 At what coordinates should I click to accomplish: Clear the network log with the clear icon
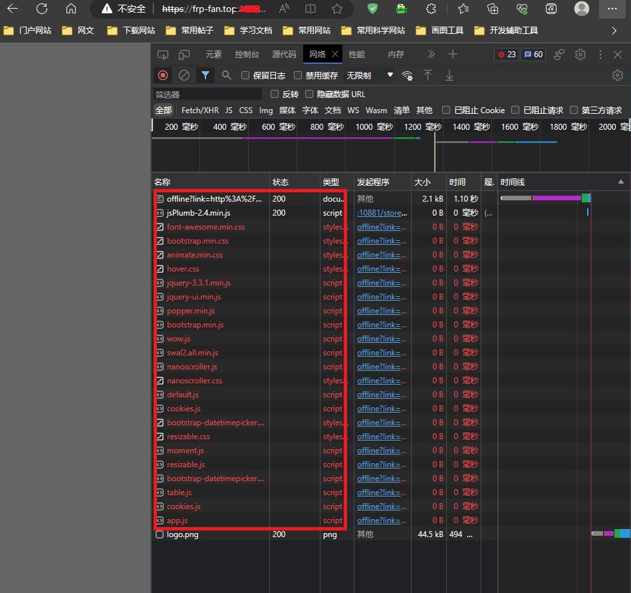[184, 75]
